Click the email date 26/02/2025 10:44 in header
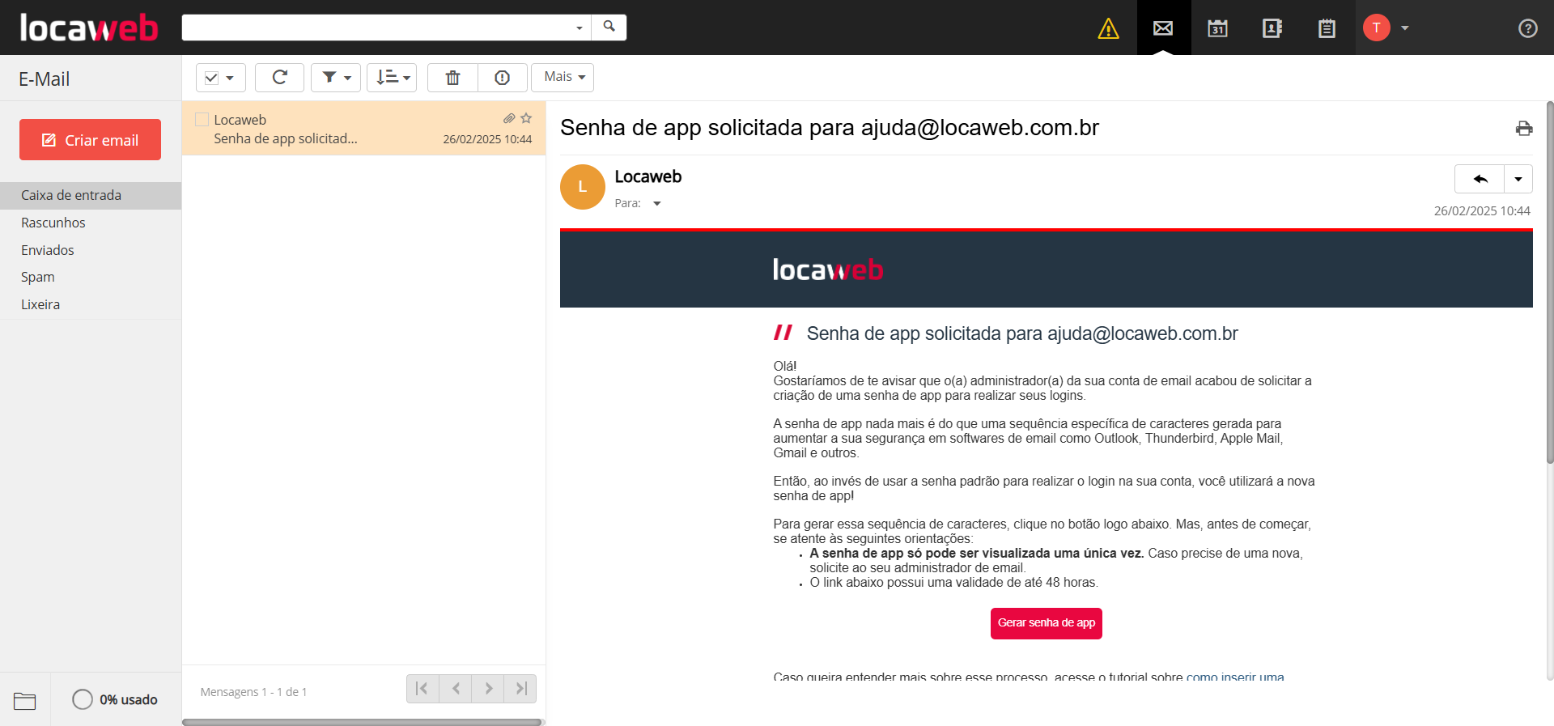Image resolution: width=1554 pixels, height=726 pixels. pyautogui.click(x=1482, y=210)
